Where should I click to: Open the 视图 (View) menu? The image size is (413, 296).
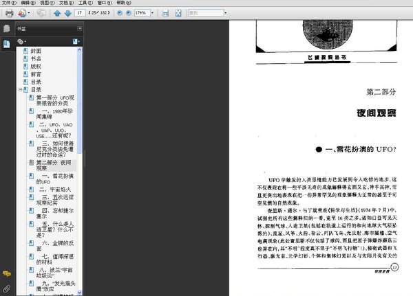(47, 3)
